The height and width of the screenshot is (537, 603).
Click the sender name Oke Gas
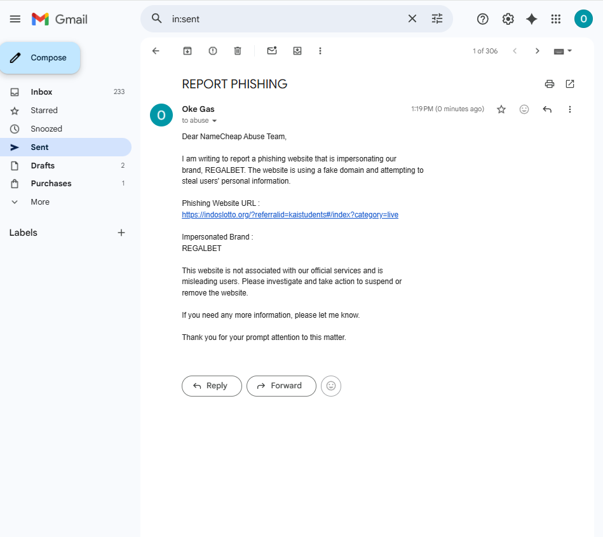coord(198,109)
